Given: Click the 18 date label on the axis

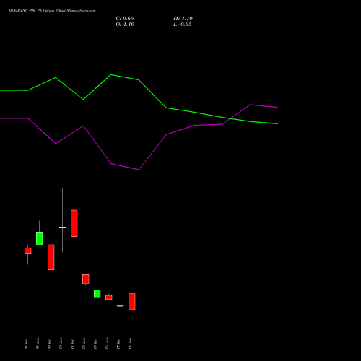Looking at the screenshot, I should coord(130,344).
